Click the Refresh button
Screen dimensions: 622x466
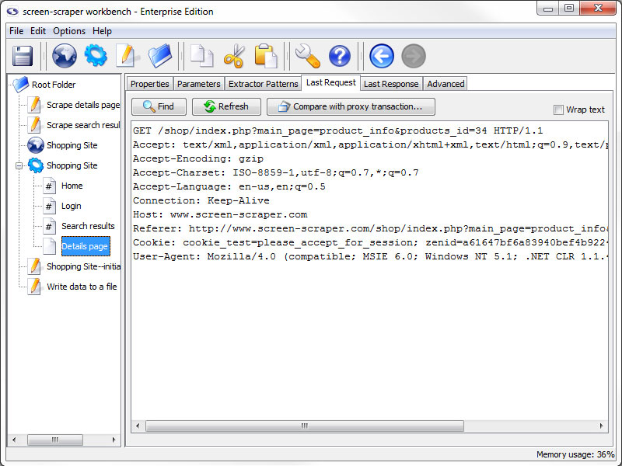[226, 106]
